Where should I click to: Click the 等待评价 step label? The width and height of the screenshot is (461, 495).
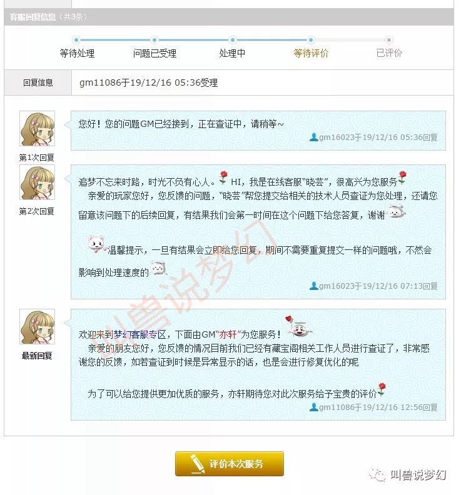311,53
